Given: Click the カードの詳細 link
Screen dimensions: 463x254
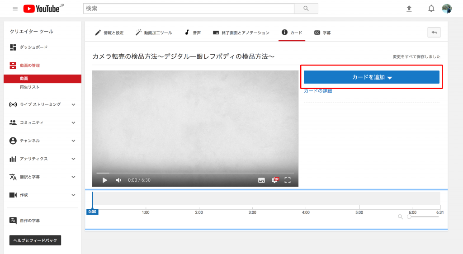Looking at the screenshot, I should coord(318,91).
